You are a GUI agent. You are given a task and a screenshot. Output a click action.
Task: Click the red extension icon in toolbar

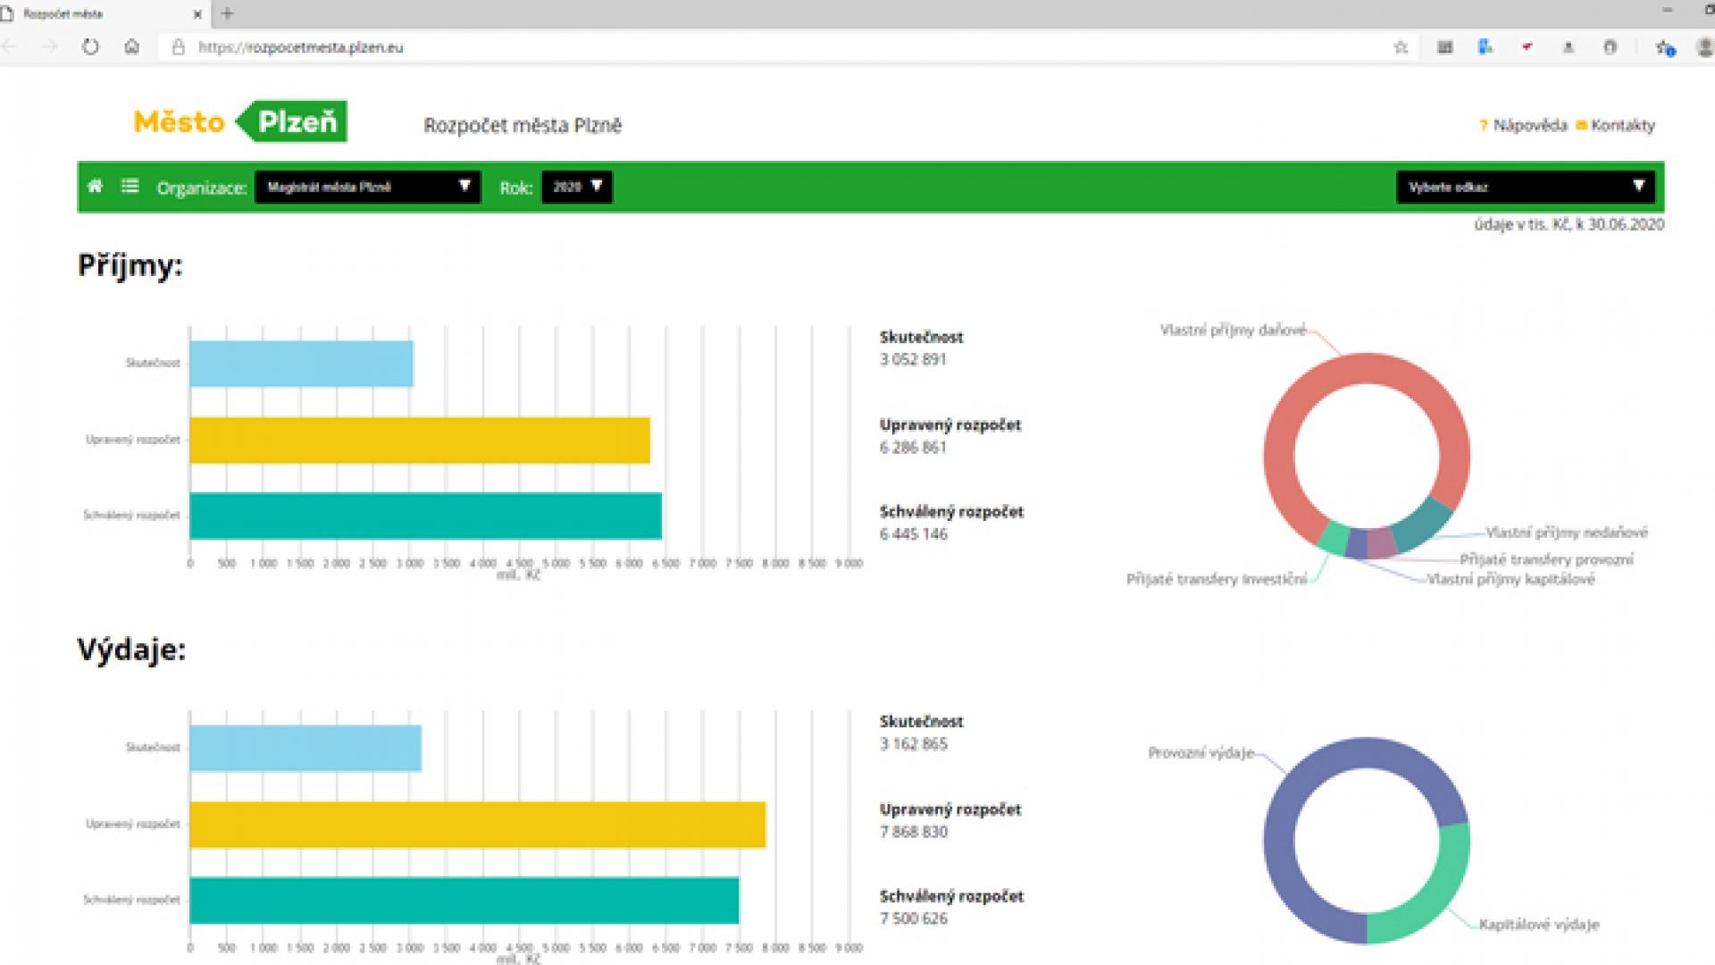[1527, 47]
